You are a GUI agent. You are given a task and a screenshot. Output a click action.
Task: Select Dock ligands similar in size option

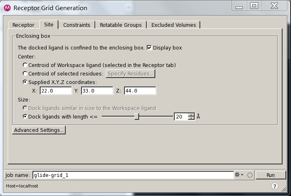[25, 108]
